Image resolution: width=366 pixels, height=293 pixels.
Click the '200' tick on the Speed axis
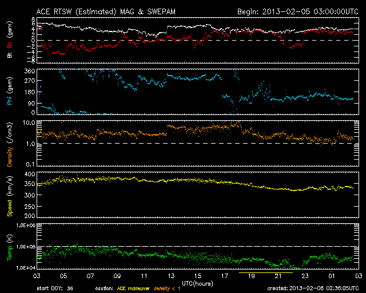[x=30, y=215]
